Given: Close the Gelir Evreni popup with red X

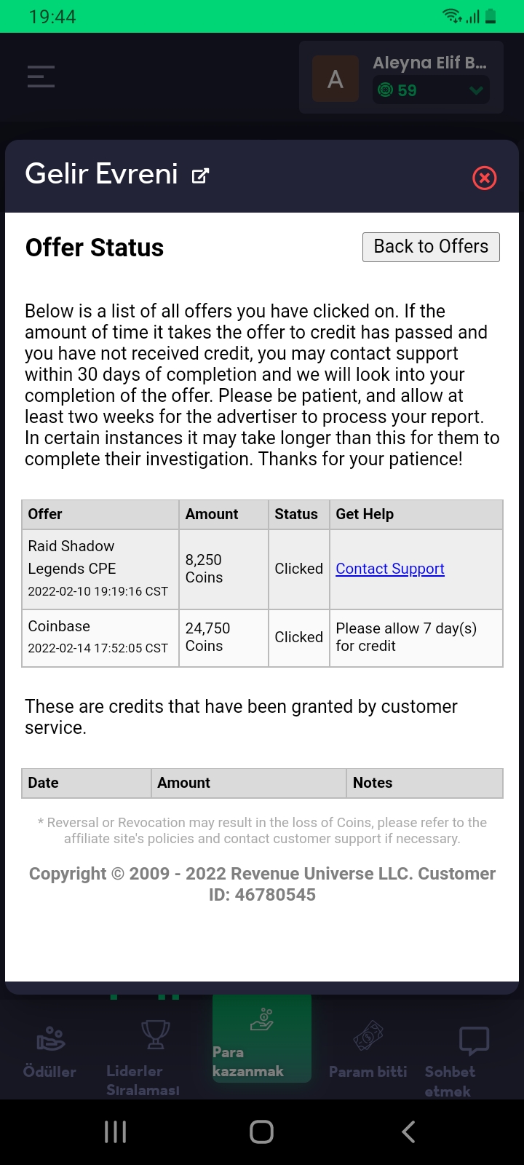Looking at the screenshot, I should click(x=485, y=178).
